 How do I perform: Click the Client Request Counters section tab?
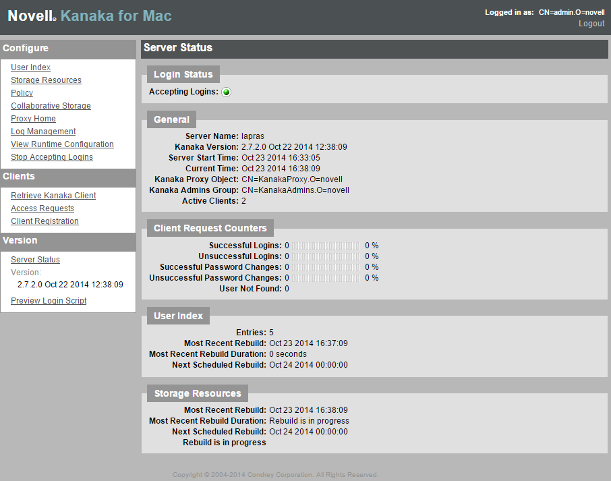tap(210, 228)
